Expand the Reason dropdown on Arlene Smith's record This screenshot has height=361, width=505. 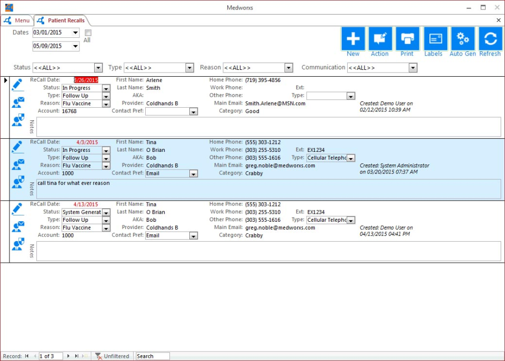105,103
